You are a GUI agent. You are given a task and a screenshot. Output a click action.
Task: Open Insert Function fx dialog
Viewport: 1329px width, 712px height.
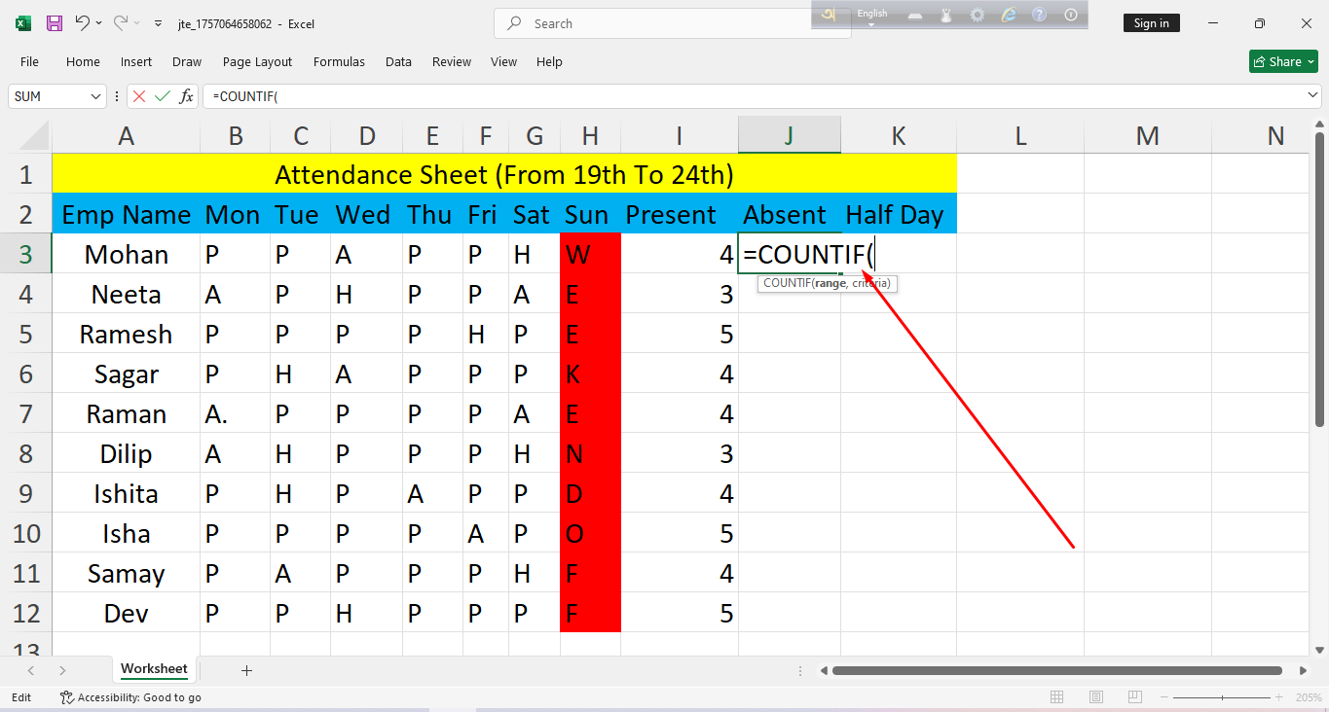(186, 96)
